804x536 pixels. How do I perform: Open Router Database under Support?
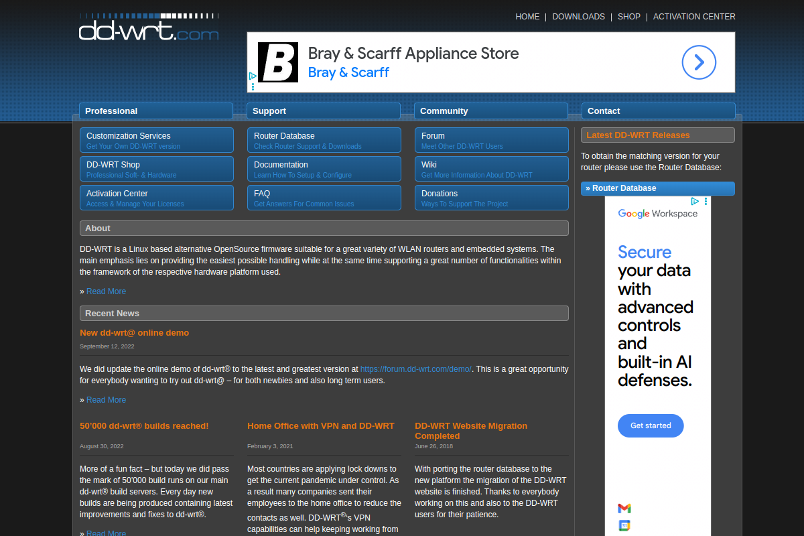click(324, 140)
